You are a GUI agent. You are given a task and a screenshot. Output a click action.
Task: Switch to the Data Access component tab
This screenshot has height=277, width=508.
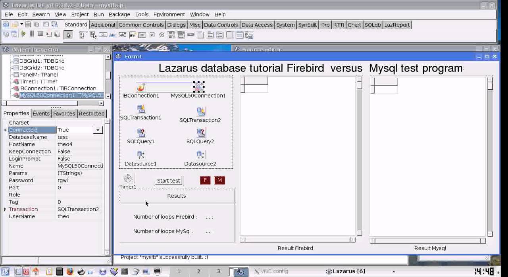click(x=257, y=25)
